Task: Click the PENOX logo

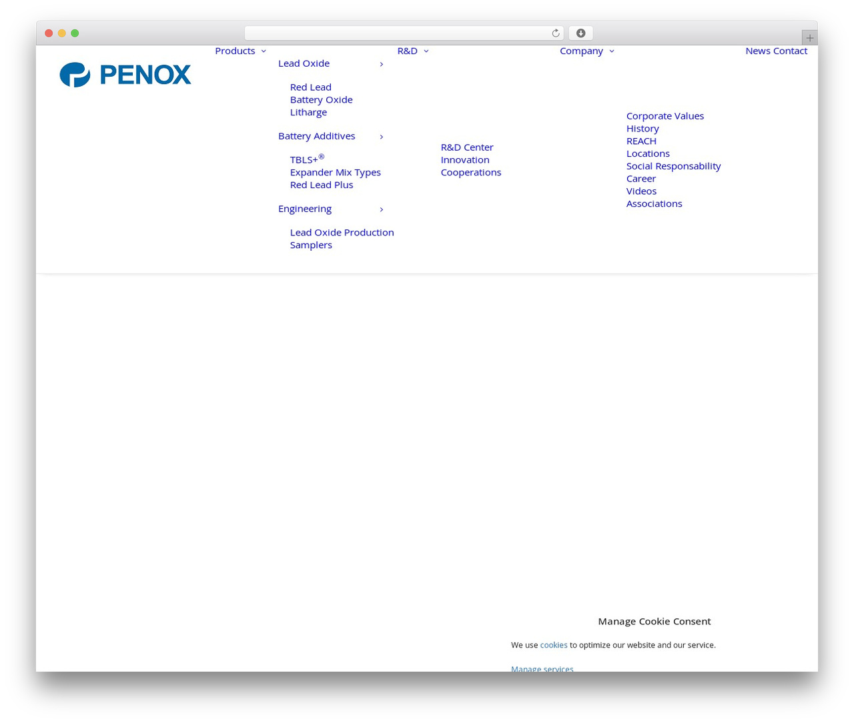Action: coord(125,75)
